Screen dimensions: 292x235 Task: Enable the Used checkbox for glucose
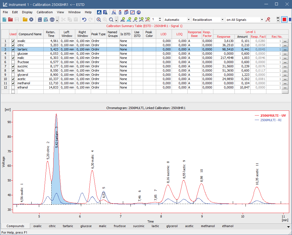click(x=13, y=54)
